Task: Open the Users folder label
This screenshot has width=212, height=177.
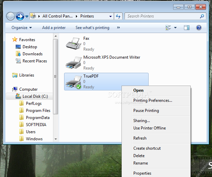Action: (31, 131)
